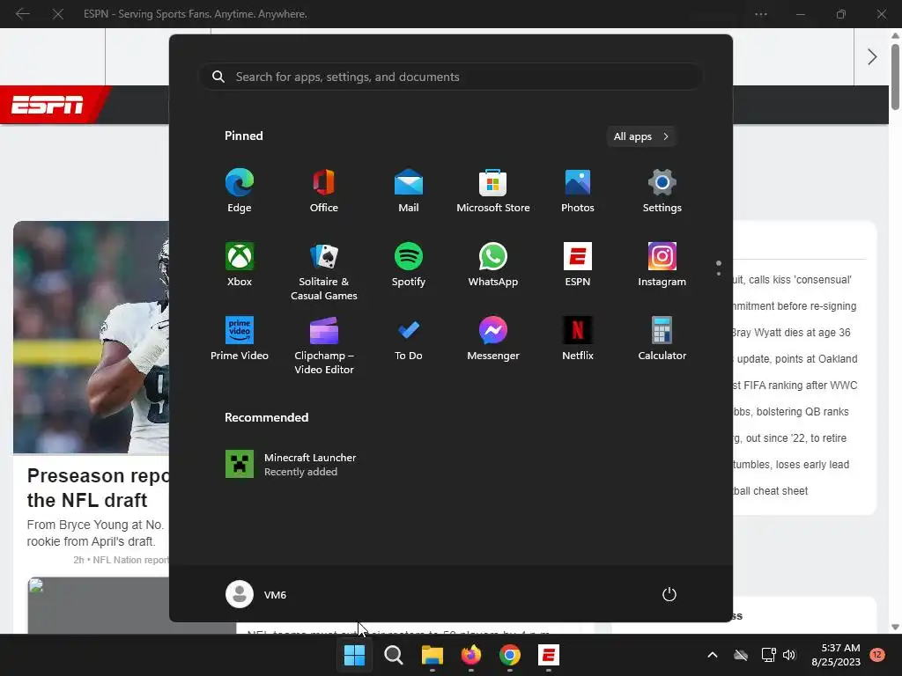Click the Windows Start button on taskbar
The image size is (902, 676).
[x=354, y=655]
